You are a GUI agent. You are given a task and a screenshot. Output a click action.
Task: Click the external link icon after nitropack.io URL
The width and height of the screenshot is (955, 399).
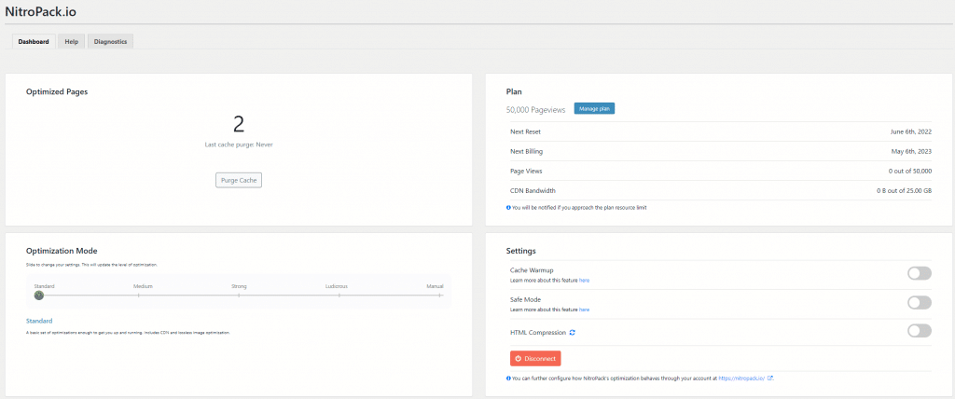[x=769, y=378]
